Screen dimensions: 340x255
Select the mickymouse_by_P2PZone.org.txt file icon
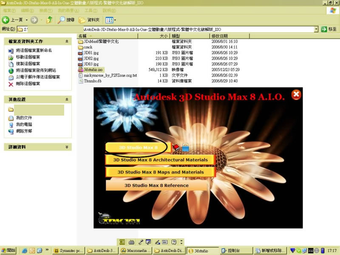tap(80, 75)
